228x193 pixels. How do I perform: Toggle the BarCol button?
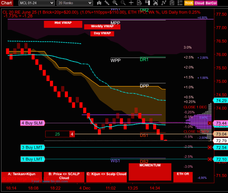pos(211,3)
